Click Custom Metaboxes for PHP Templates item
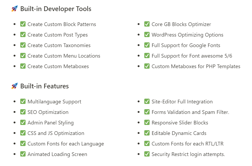 196,66
